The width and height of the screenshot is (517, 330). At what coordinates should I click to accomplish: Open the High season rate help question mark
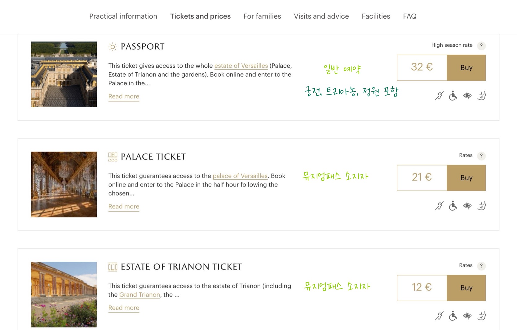pos(481,45)
